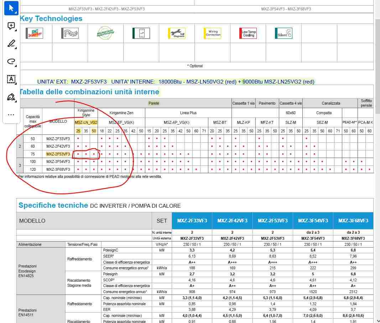The height and width of the screenshot is (323, 380).
Task: Click the Self Diagnosis wrench icon
Action: pyautogui.click(x=177, y=33)
